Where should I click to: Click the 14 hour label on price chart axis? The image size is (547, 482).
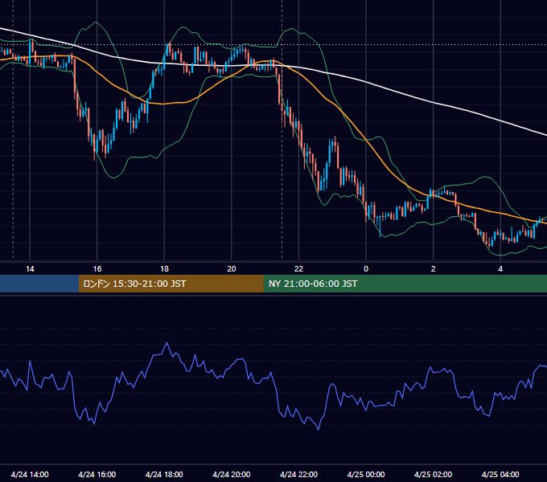[x=30, y=269]
